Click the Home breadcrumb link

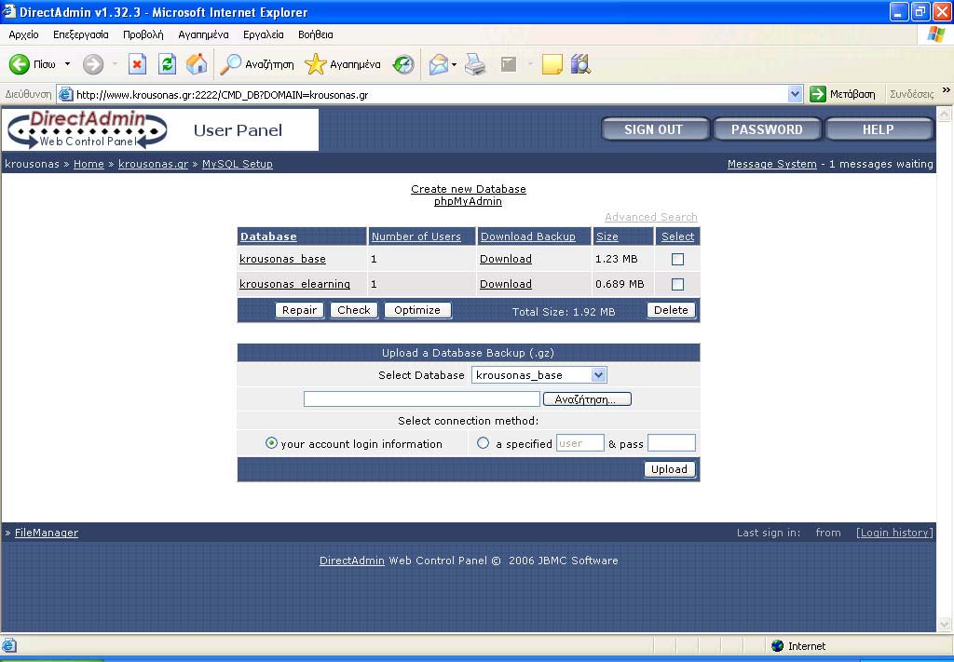(89, 164)
